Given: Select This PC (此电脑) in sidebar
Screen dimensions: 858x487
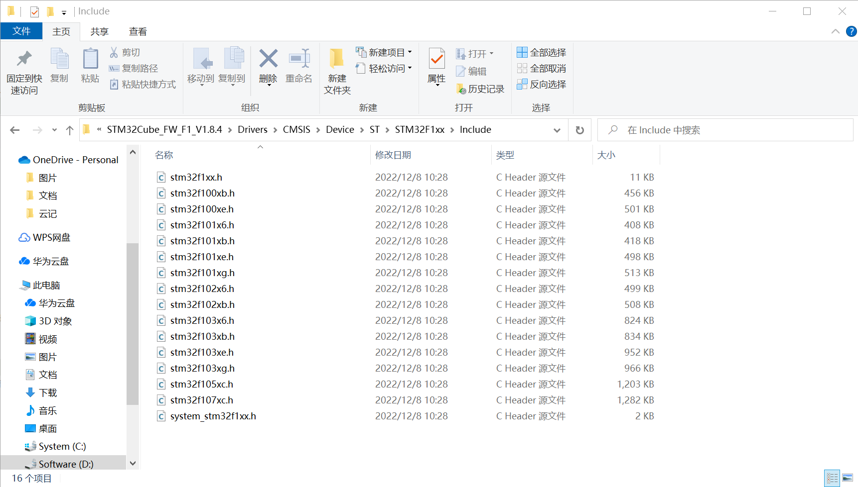Looking at the screenshot, I should [40, 285].
